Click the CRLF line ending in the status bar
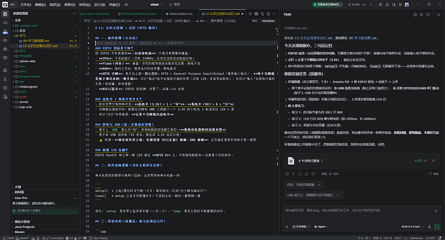 tap(398, 238)
